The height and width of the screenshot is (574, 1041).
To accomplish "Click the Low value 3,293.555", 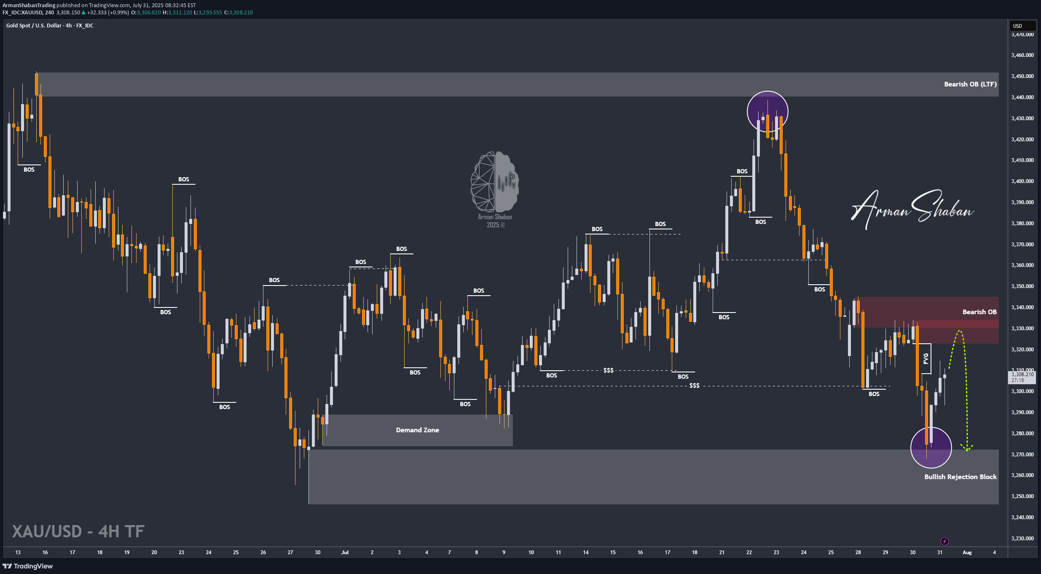I will pos(210,12).
